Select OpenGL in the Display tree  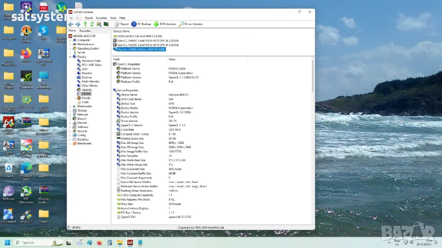pyautogui.click(x=87, y=89)
